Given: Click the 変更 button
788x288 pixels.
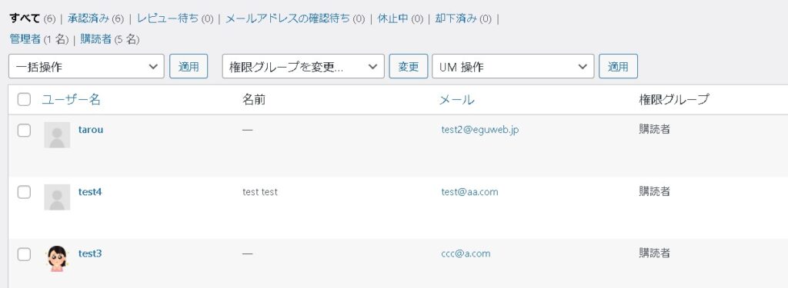Looking at the screenshot, I should pos(409,67).
